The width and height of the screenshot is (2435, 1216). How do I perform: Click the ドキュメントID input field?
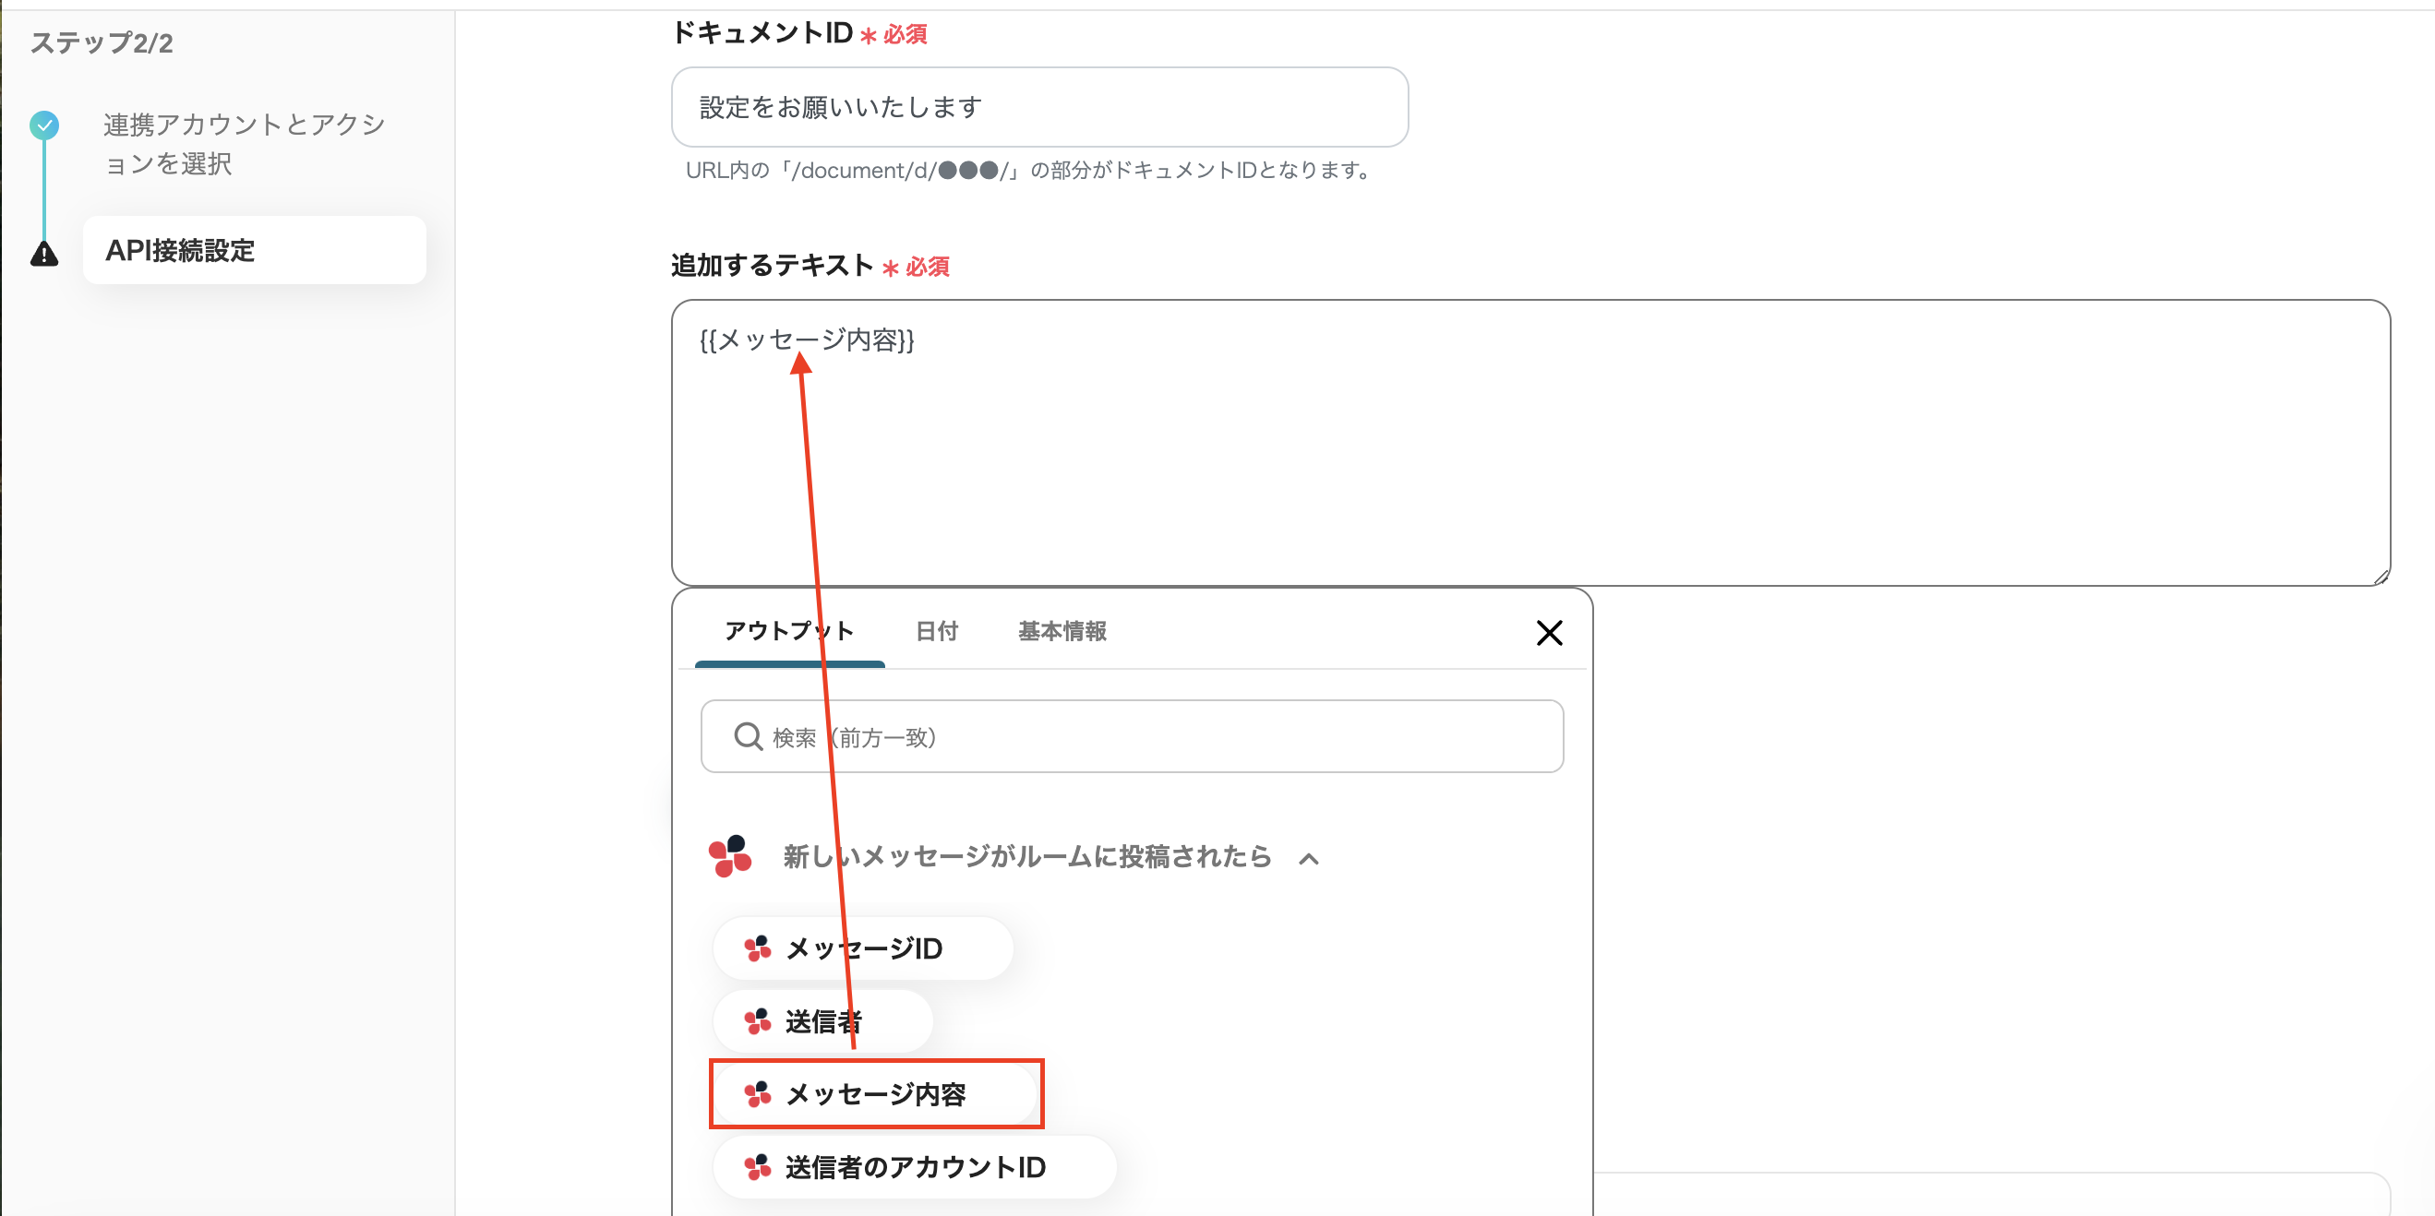[x=1038, y=107]
